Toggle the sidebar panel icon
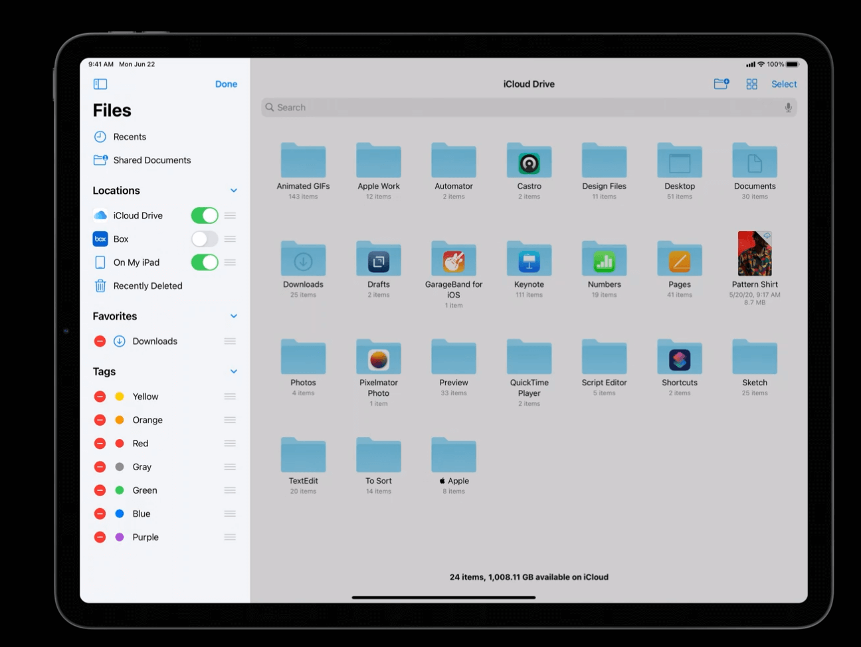 [x=100, y=84]
